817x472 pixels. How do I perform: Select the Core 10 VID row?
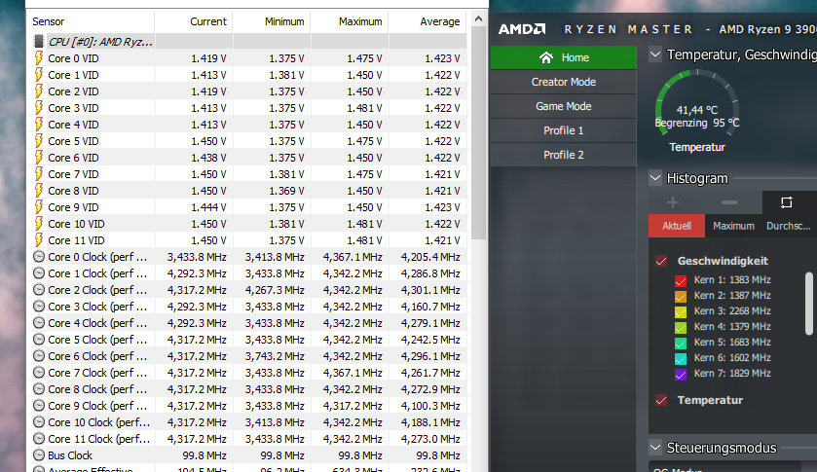click(x=247, y=224)
